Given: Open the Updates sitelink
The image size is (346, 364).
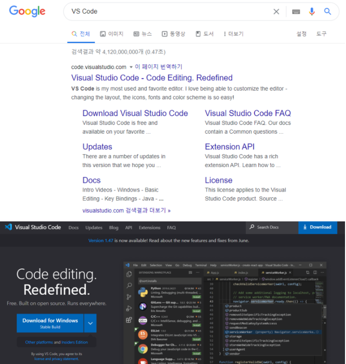Looking at the screenshot, I should [97, 147].
